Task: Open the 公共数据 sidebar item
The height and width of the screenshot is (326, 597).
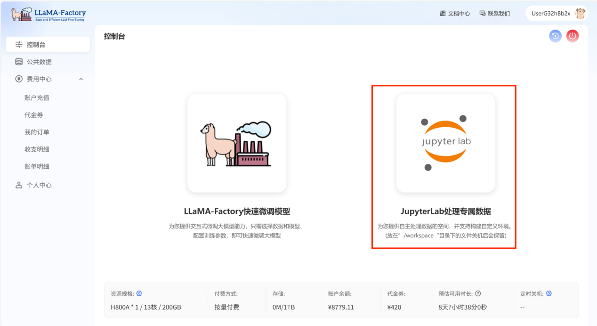Action: coord(39,62)
